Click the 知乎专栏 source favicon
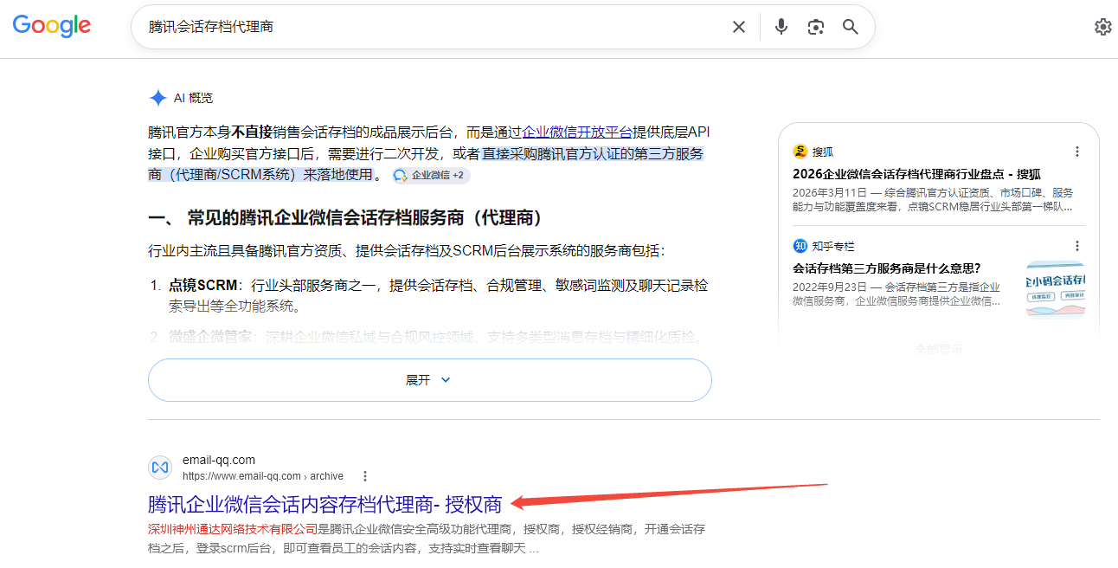This screenshot has width=1118, height=568. point(800,246)
